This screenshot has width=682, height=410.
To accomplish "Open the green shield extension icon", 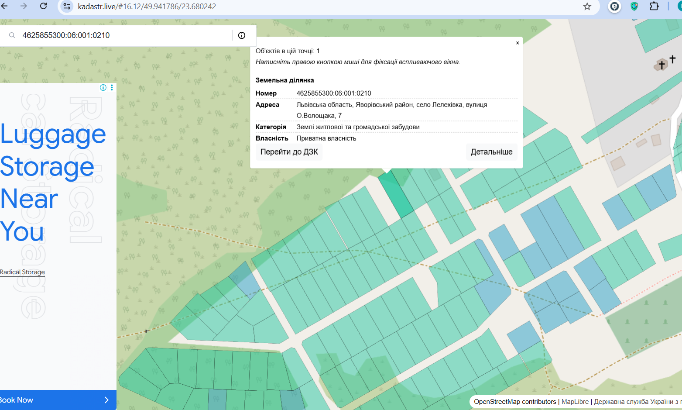I will coord(634,6).
